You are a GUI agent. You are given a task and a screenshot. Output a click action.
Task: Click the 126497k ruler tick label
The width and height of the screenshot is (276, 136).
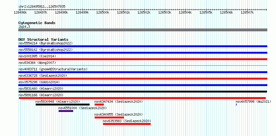(x=41, y=12)
